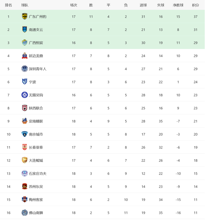The width and height of the screenshot is (207, 221).
Task: Click the 深圳青年人 round emblem
Action: (x=25, y=69)
